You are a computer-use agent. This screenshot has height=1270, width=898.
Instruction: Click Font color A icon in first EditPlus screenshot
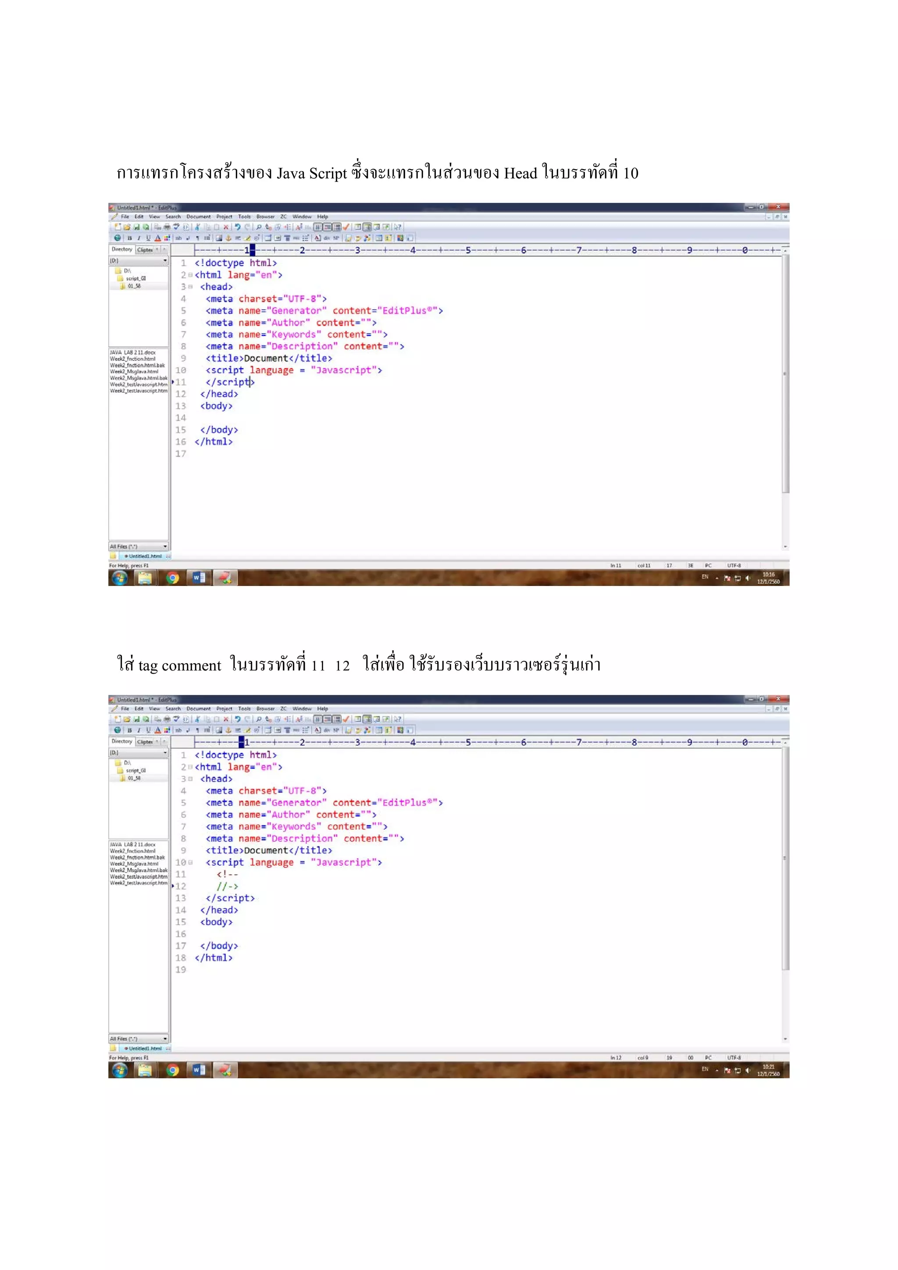coord(157,238)
